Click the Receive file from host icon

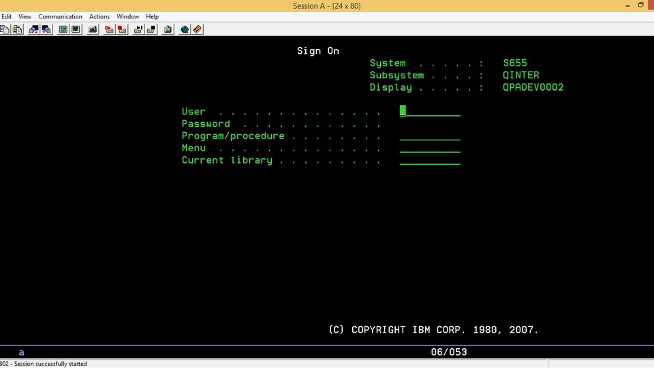(46, 29)
